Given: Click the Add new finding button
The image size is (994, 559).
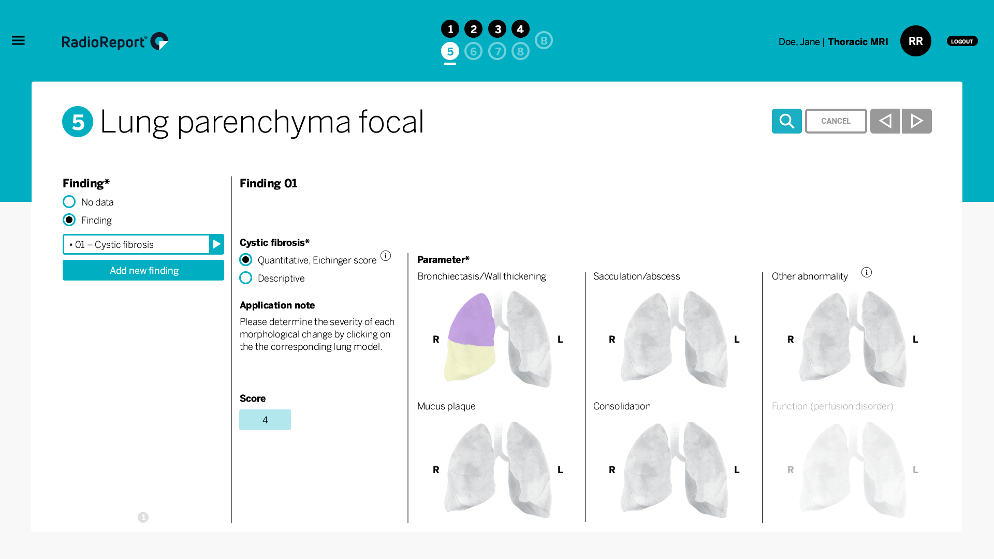Looking at the screenshot, I should 143,270.
